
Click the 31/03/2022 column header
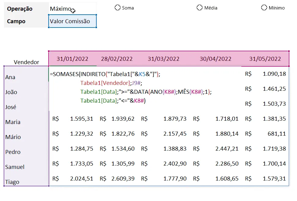163,59
